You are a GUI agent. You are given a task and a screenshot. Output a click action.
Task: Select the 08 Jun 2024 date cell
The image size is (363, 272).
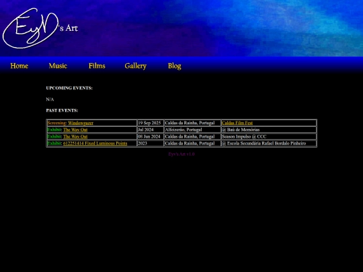pyautogui.click(x=151, y=136)
